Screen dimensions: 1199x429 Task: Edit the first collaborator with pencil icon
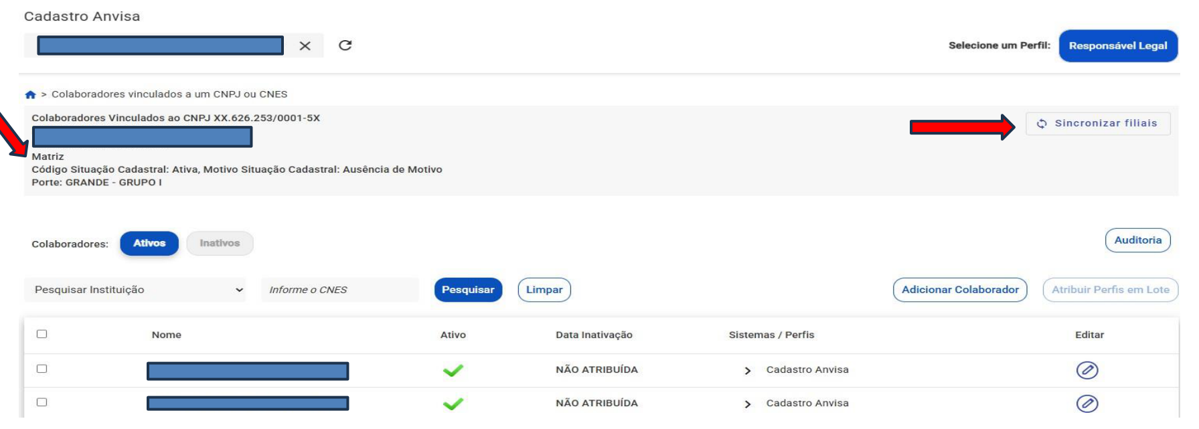click(1087, 370)
